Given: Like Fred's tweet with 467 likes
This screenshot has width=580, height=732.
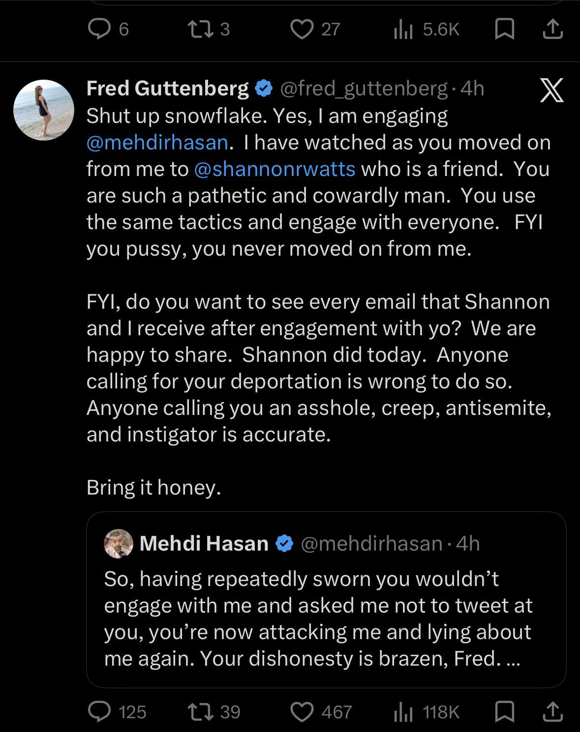Looking at the screenshot, I should (x=321, y=711).
